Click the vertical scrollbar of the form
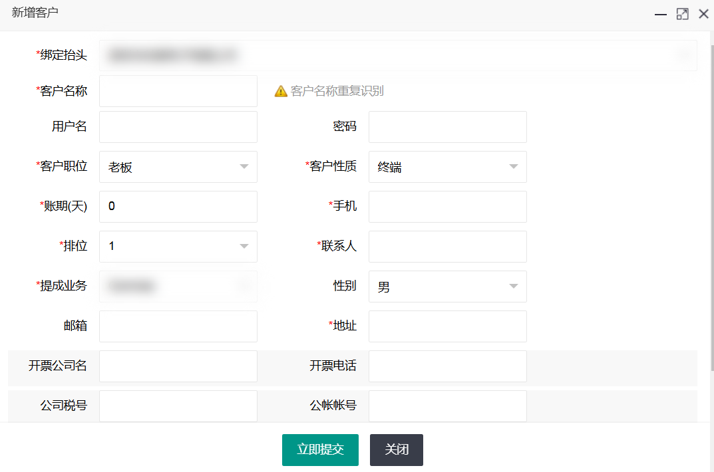This screenshot has height=472, width=714. (711, 199)
